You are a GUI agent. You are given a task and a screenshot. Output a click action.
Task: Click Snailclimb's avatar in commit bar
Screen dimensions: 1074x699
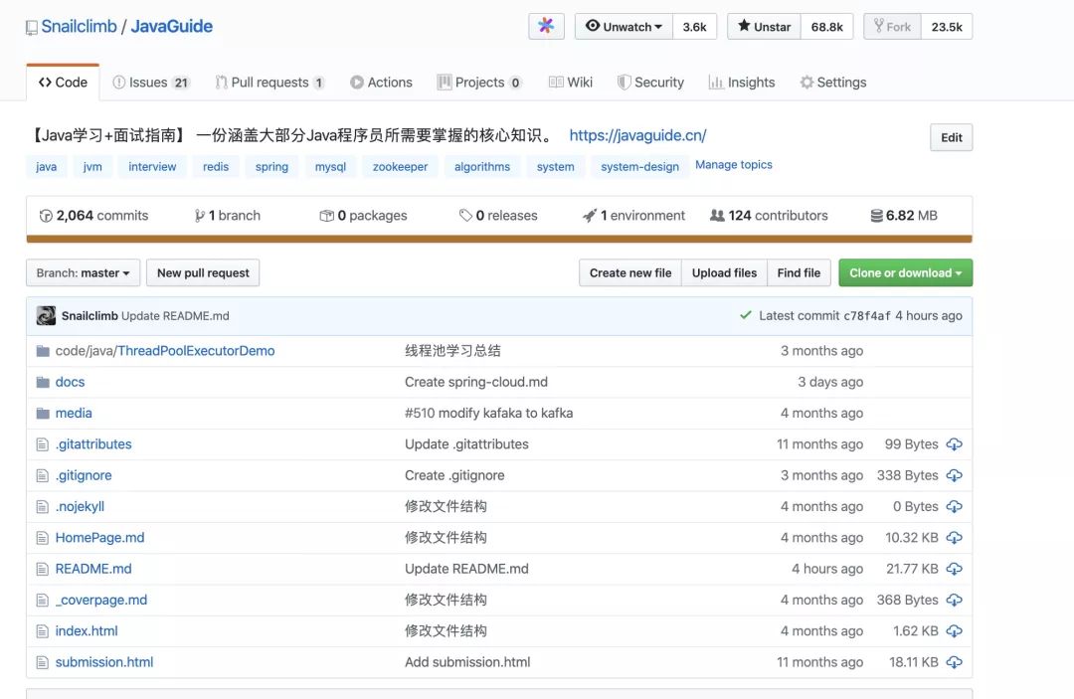[46, 315]
